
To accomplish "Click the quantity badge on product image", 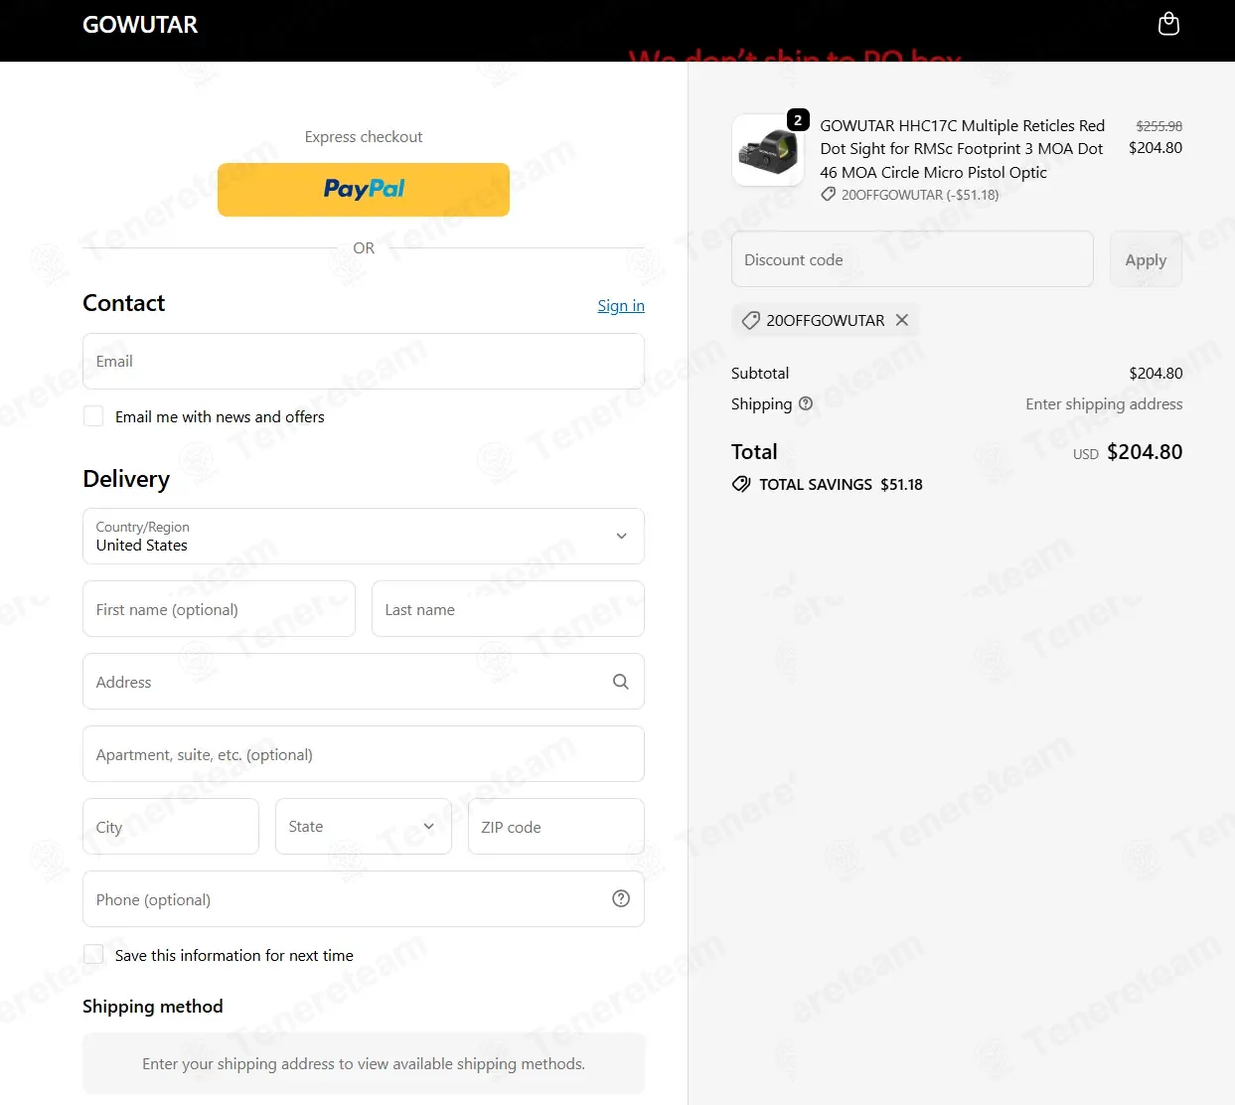I will coord(798,120).
